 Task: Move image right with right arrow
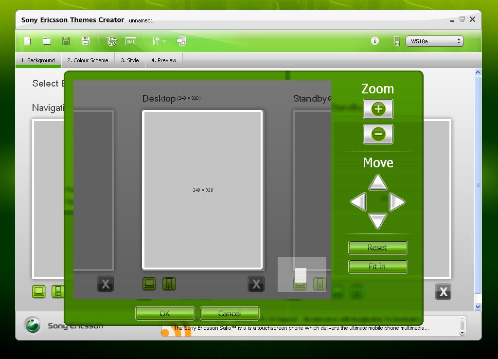397,202
